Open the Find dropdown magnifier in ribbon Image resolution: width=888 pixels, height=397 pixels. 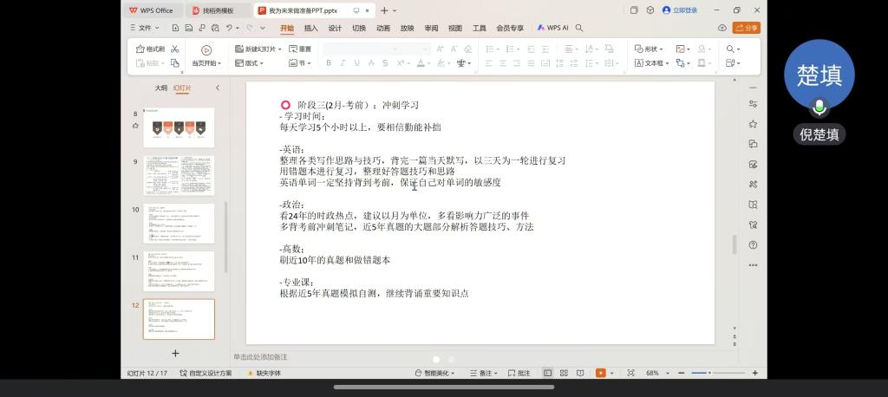pos(733,49)
